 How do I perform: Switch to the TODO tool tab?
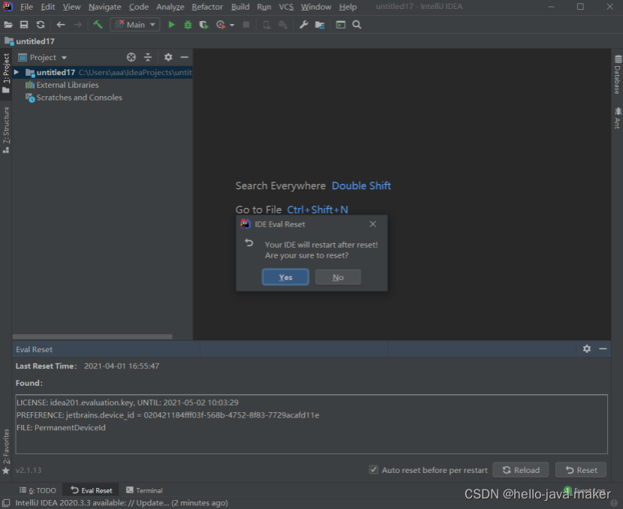pyautogui.click(x=38, y=490)
